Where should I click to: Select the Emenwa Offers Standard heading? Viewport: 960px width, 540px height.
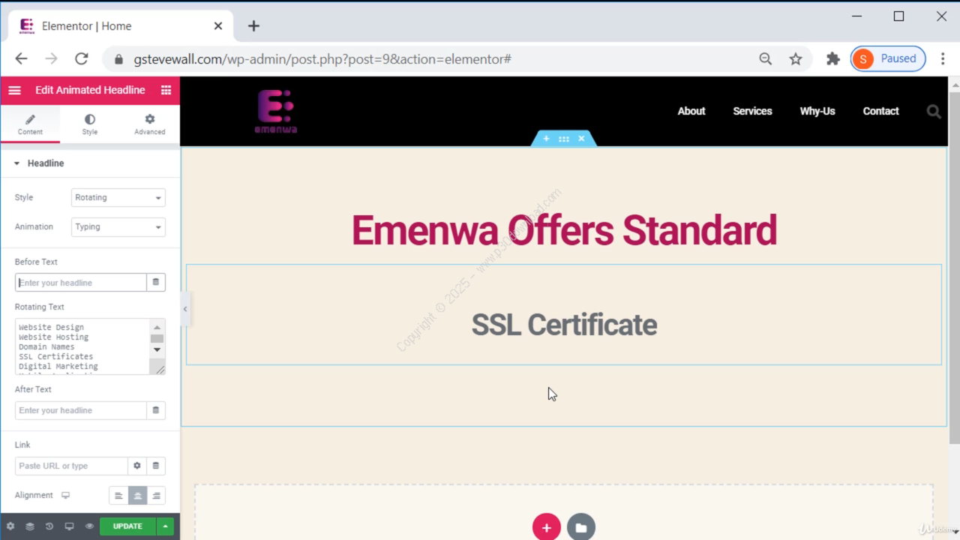tap(564, 230)
